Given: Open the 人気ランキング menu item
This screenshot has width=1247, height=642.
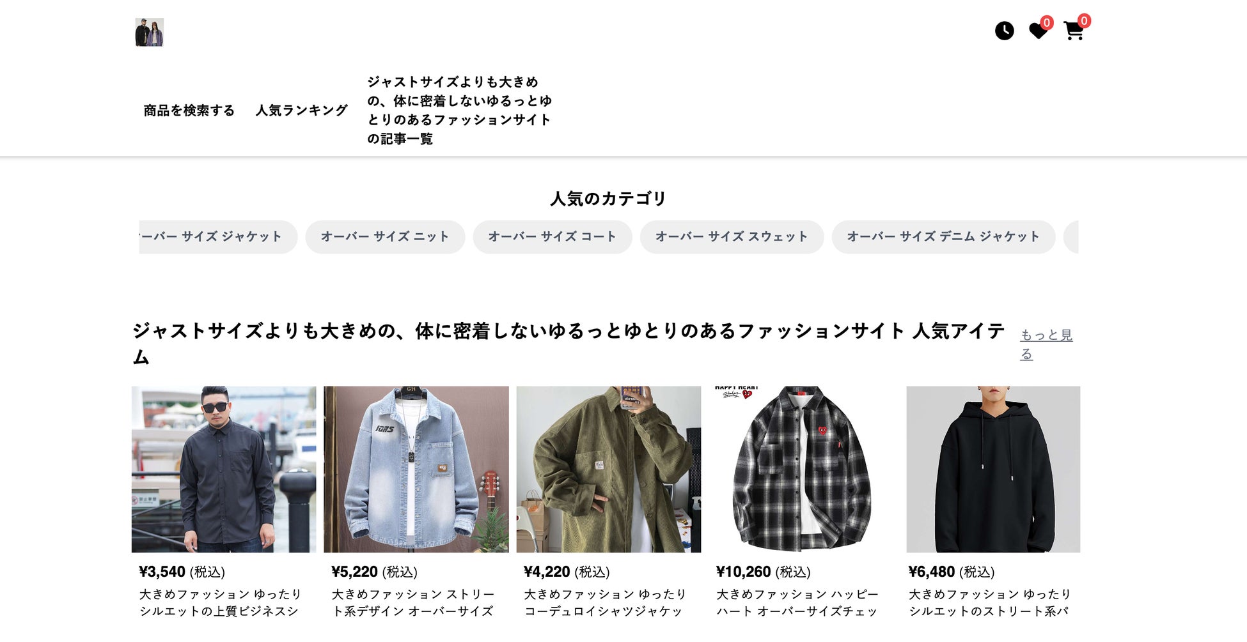Looking at the screenshot, I should pos(301,111).
